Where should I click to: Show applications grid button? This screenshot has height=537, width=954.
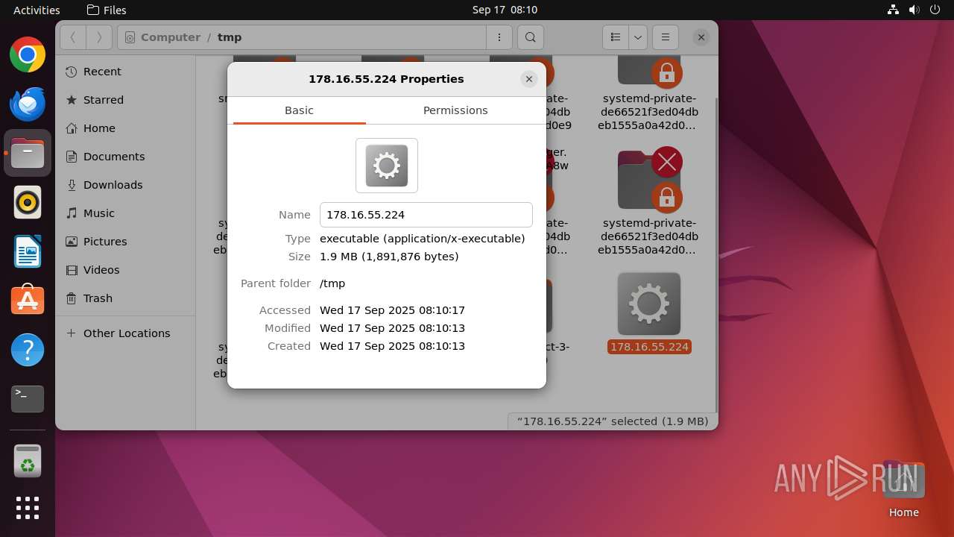[28, 508]
